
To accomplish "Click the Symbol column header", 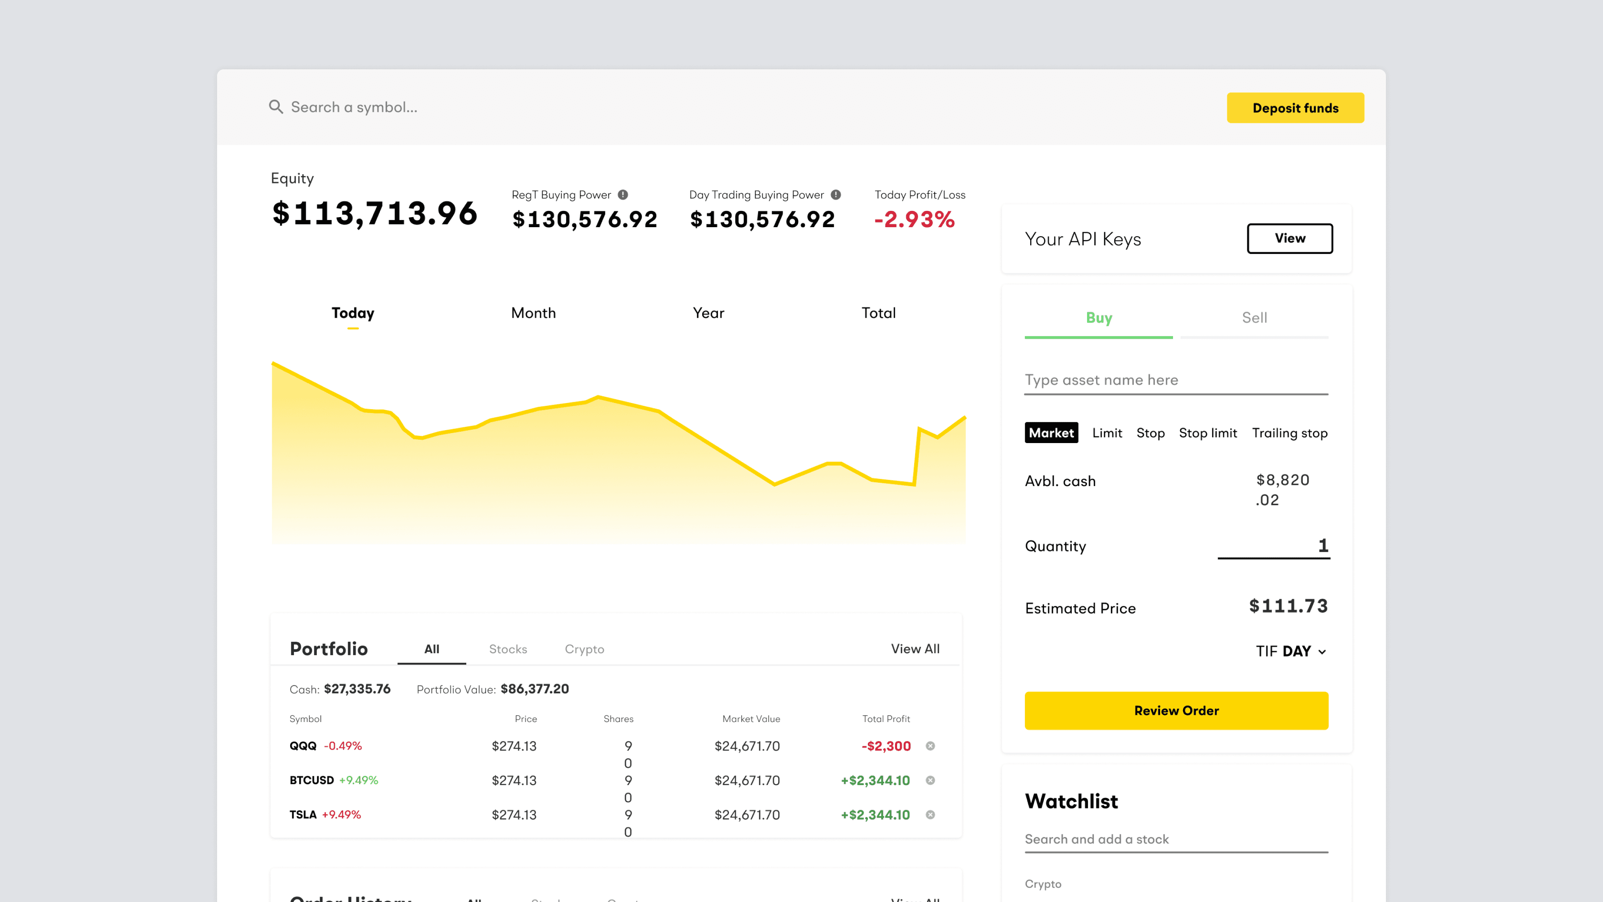I will tap(305, 718).
